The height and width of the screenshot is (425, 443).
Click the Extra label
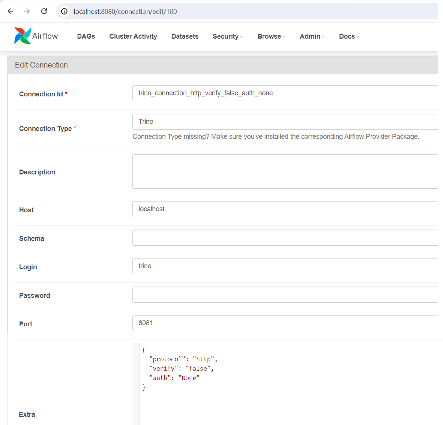click(27, 415)
